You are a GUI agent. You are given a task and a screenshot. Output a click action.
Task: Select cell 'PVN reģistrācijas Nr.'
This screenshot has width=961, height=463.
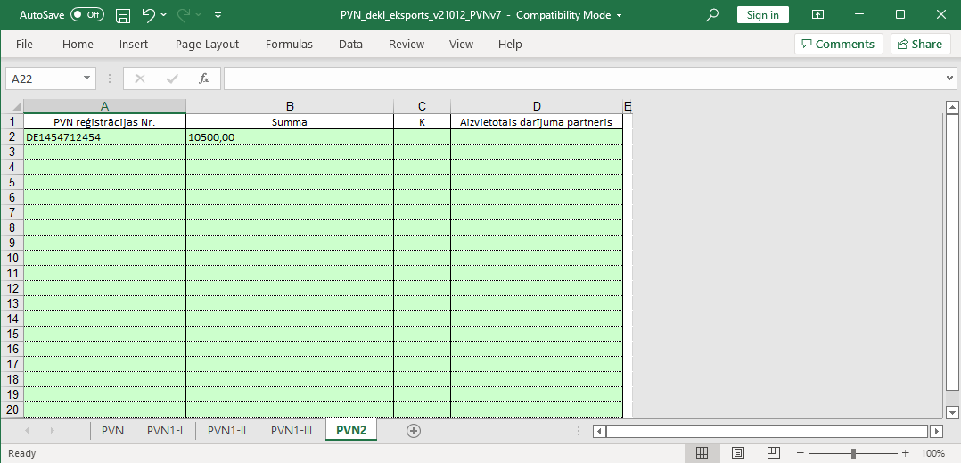(x=105, y=122)
